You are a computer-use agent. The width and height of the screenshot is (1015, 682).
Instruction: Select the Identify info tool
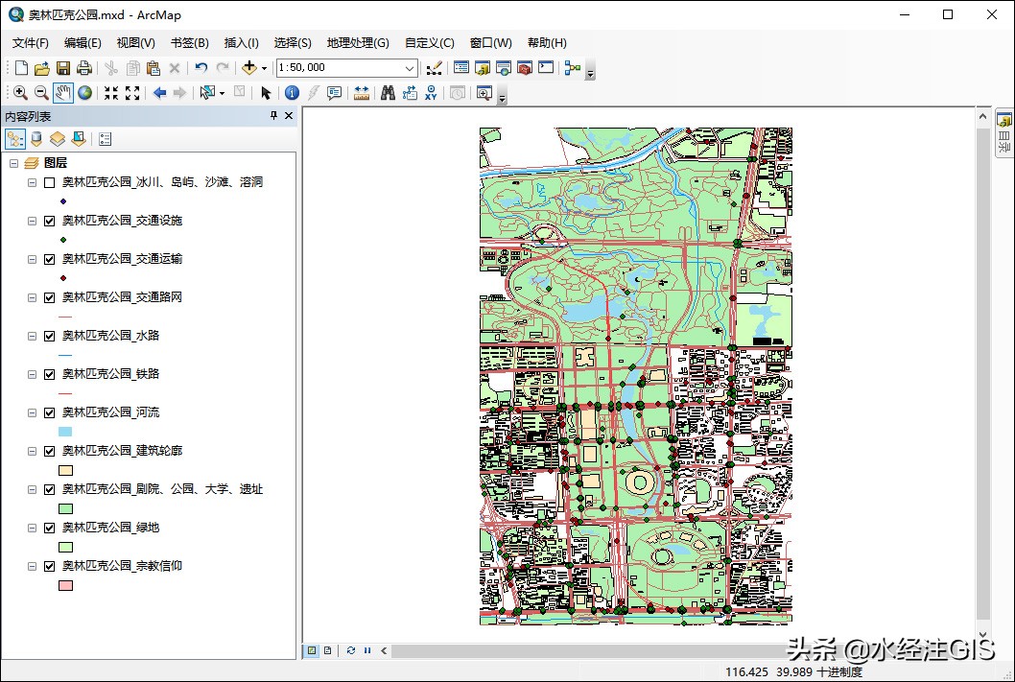[x=292, y=93]
